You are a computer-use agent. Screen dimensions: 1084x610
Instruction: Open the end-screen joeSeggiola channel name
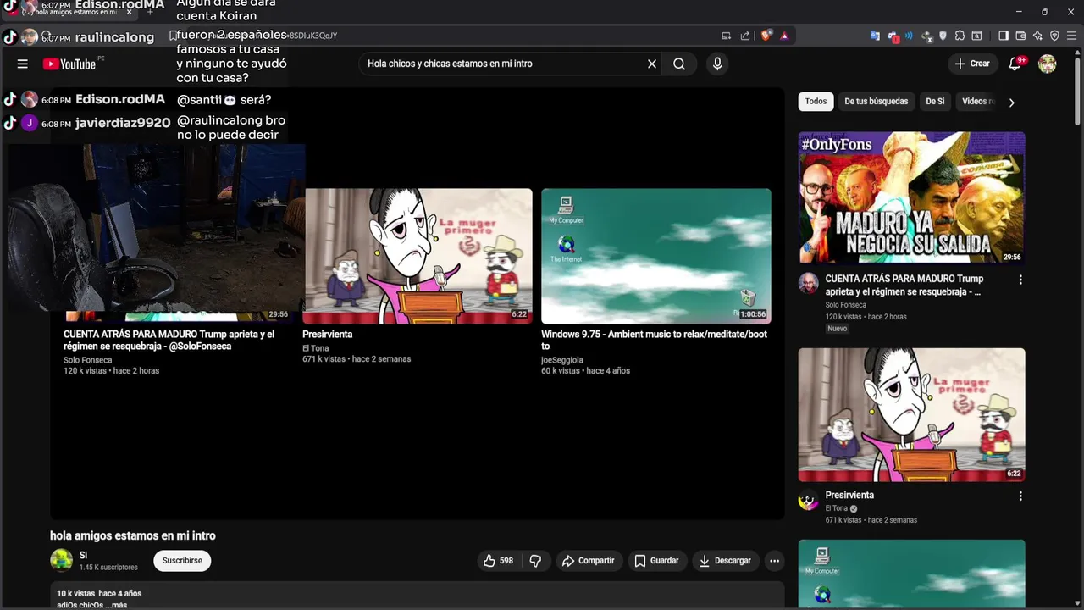pos(562,360)
